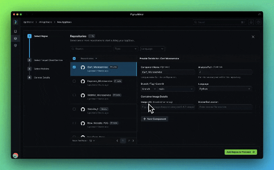This screenshot has width=274, height=170.
Task: Check the Website_1 checkbox
Action: click(x=74, y=109)
